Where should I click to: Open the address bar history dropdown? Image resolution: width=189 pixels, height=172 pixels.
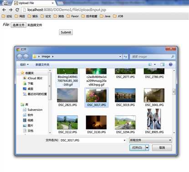(120, 57)
